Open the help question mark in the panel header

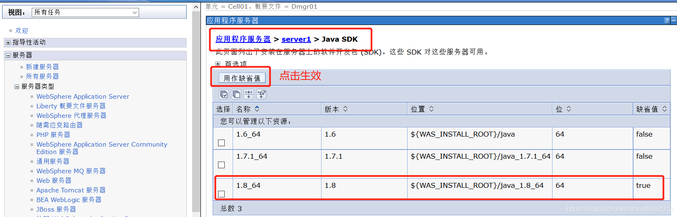pos(667,20)
